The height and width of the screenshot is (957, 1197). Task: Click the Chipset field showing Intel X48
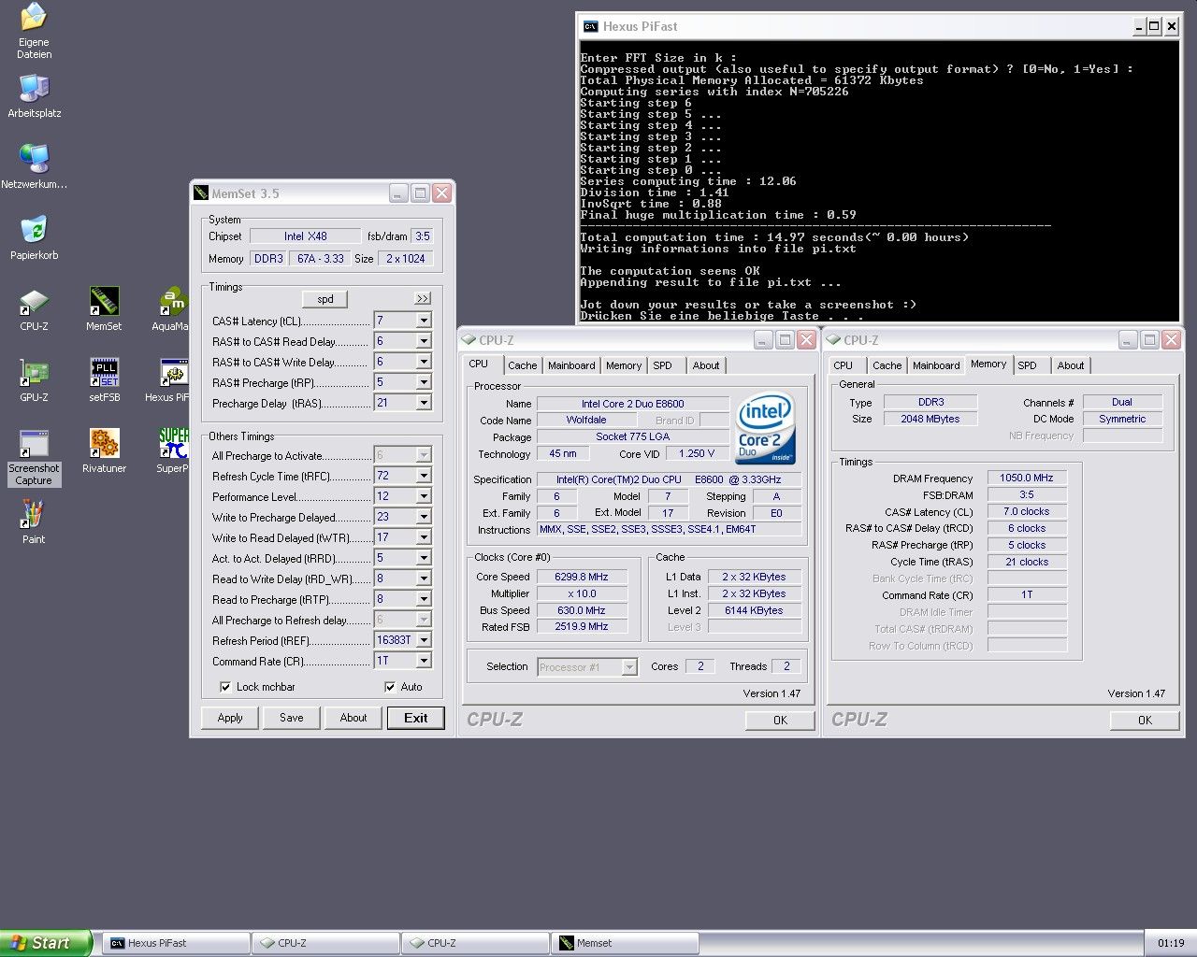click(x=306, y=236)
